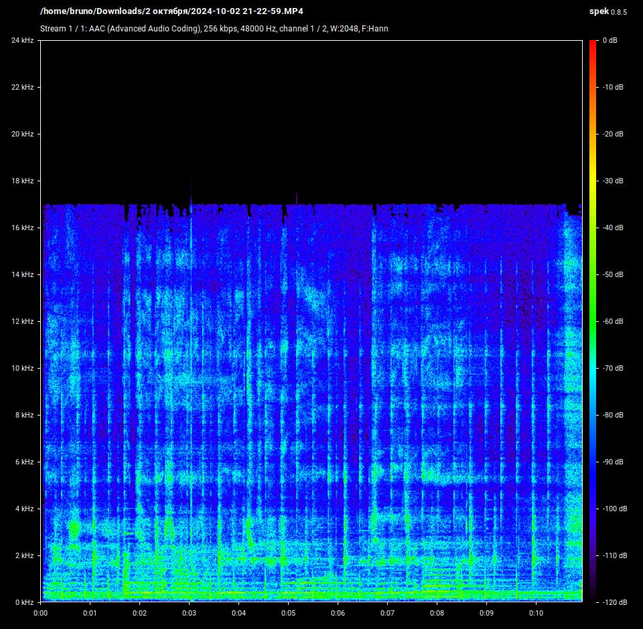Click the -60 dB scale label
Image resolution: width=643 pixels, height=629 pixels.
[x=611, y=321]
